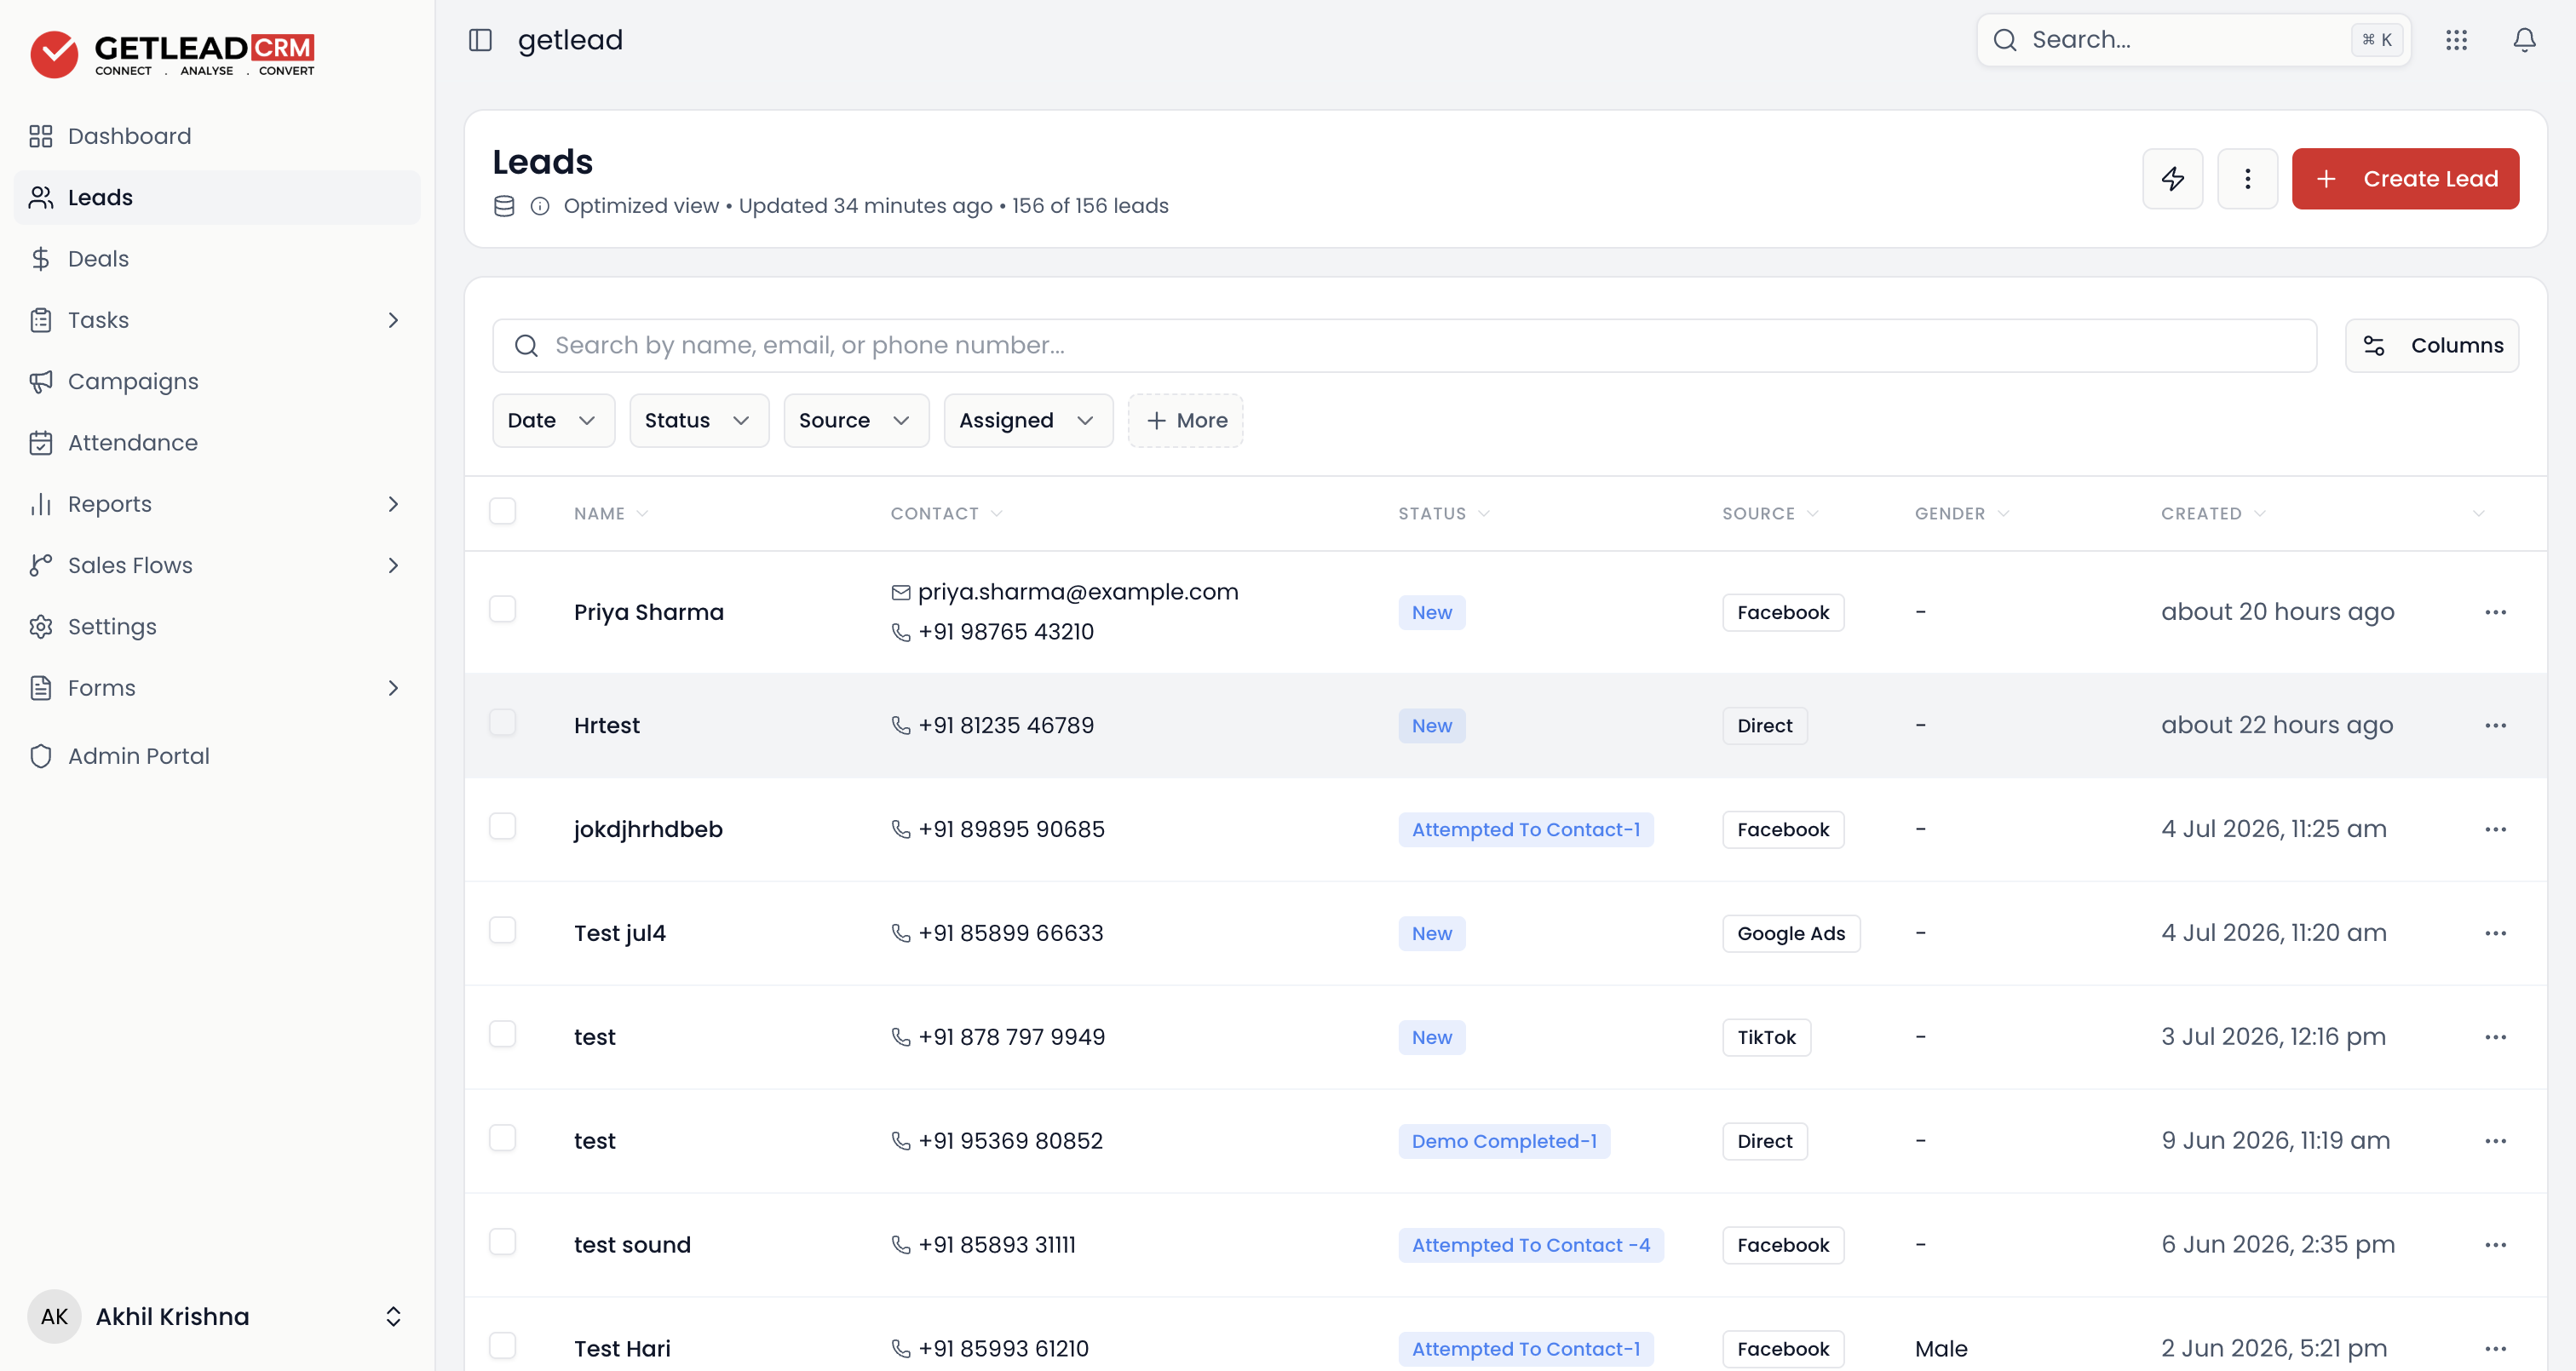Sort by the Contact column header
The image size is (2576, 1371).
pyautogui.click(x=946, y=513)
